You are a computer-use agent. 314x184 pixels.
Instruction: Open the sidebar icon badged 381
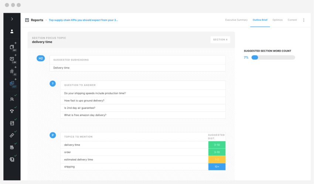click(12, 47)
